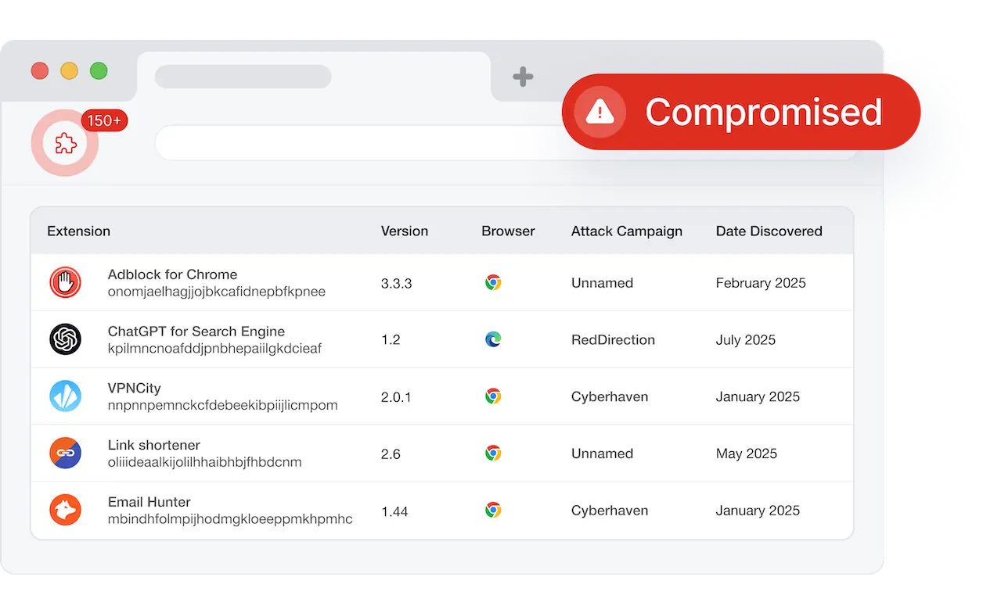Click the Adblock for Chrome hand icon

point(65,282)
